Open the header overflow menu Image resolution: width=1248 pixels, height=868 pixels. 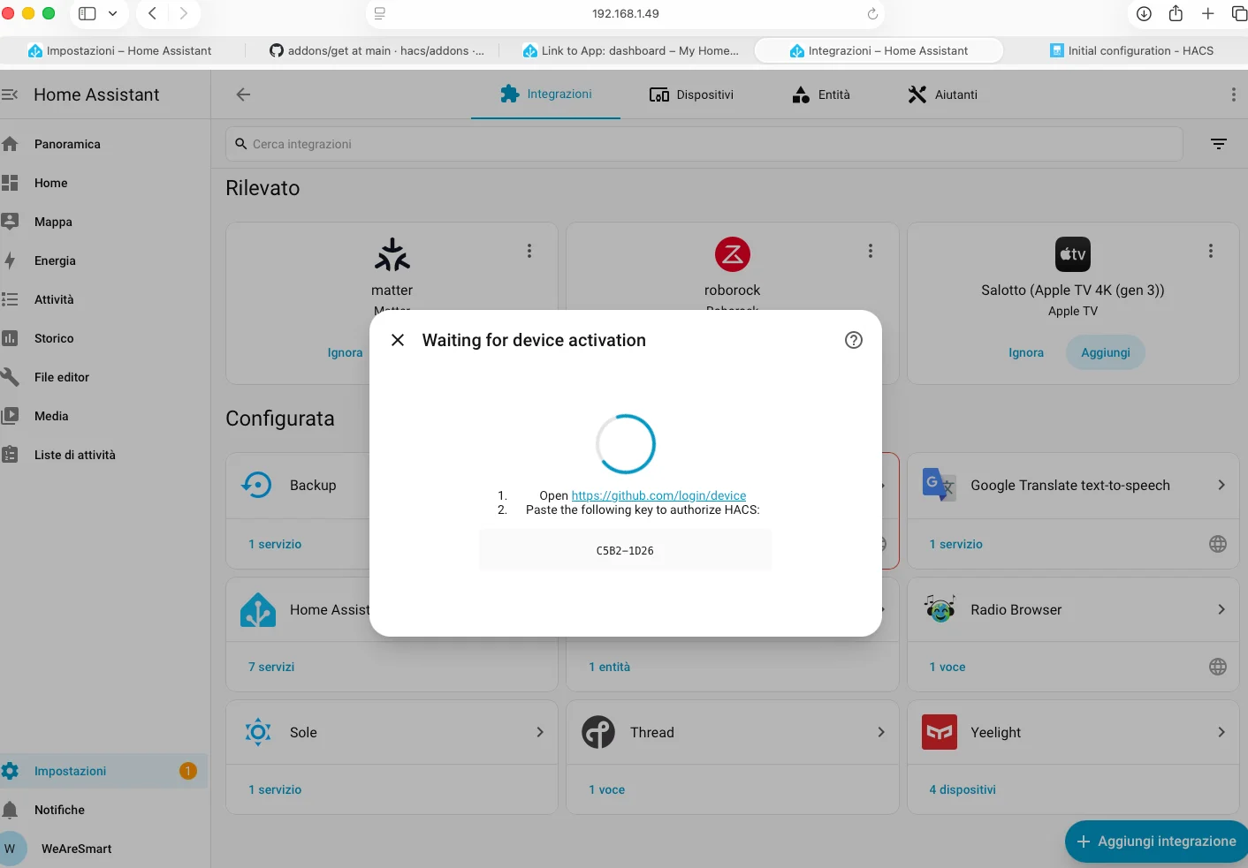pos(1233,94)
